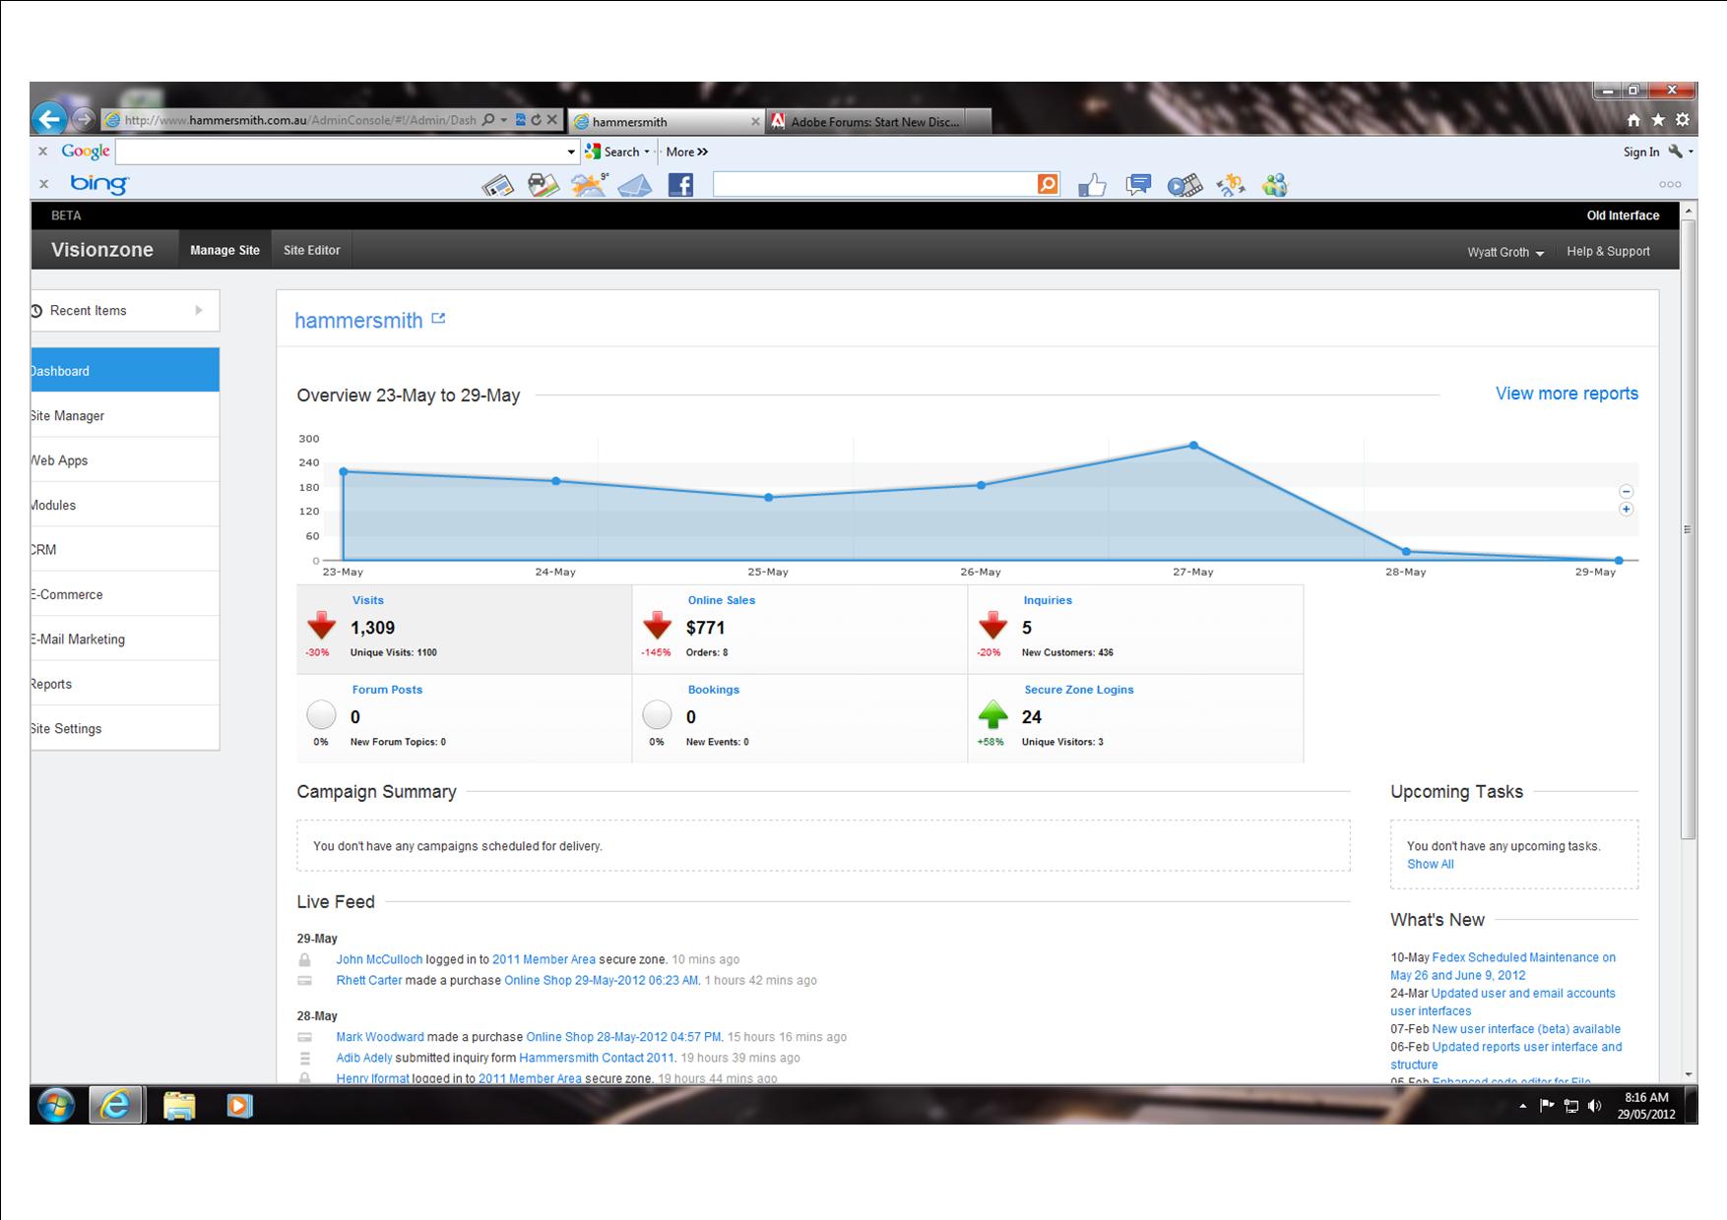1727x1220 pixels.
Task: Open Windows Explorer from the taskbar
Action: click(179, 1106)
